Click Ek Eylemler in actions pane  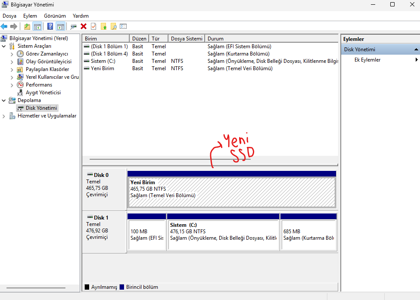[x=367, y=60]
